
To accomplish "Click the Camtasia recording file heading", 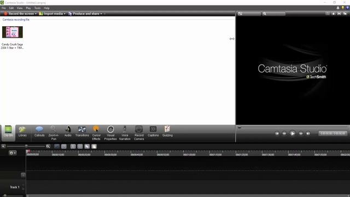I will 16,20.
